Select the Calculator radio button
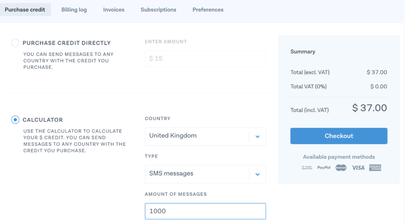This screenshot has width=405, height=224. (15, 120)
